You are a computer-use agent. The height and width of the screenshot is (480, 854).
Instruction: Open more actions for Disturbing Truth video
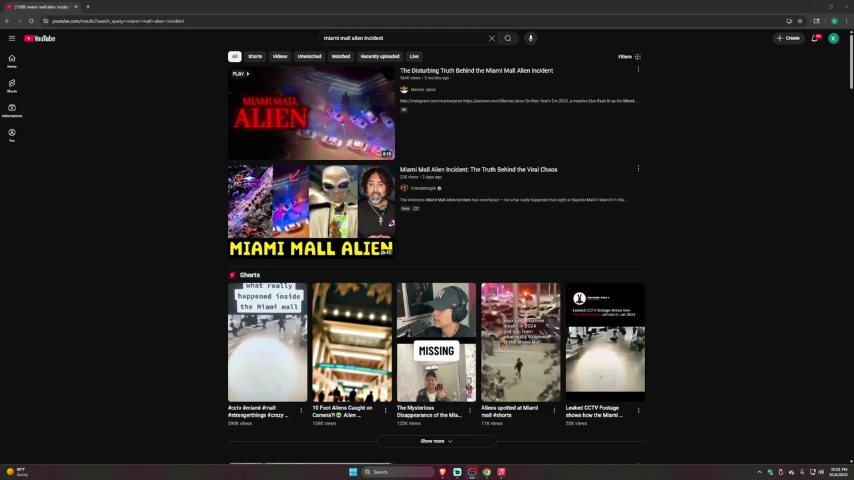pos(638,69)
